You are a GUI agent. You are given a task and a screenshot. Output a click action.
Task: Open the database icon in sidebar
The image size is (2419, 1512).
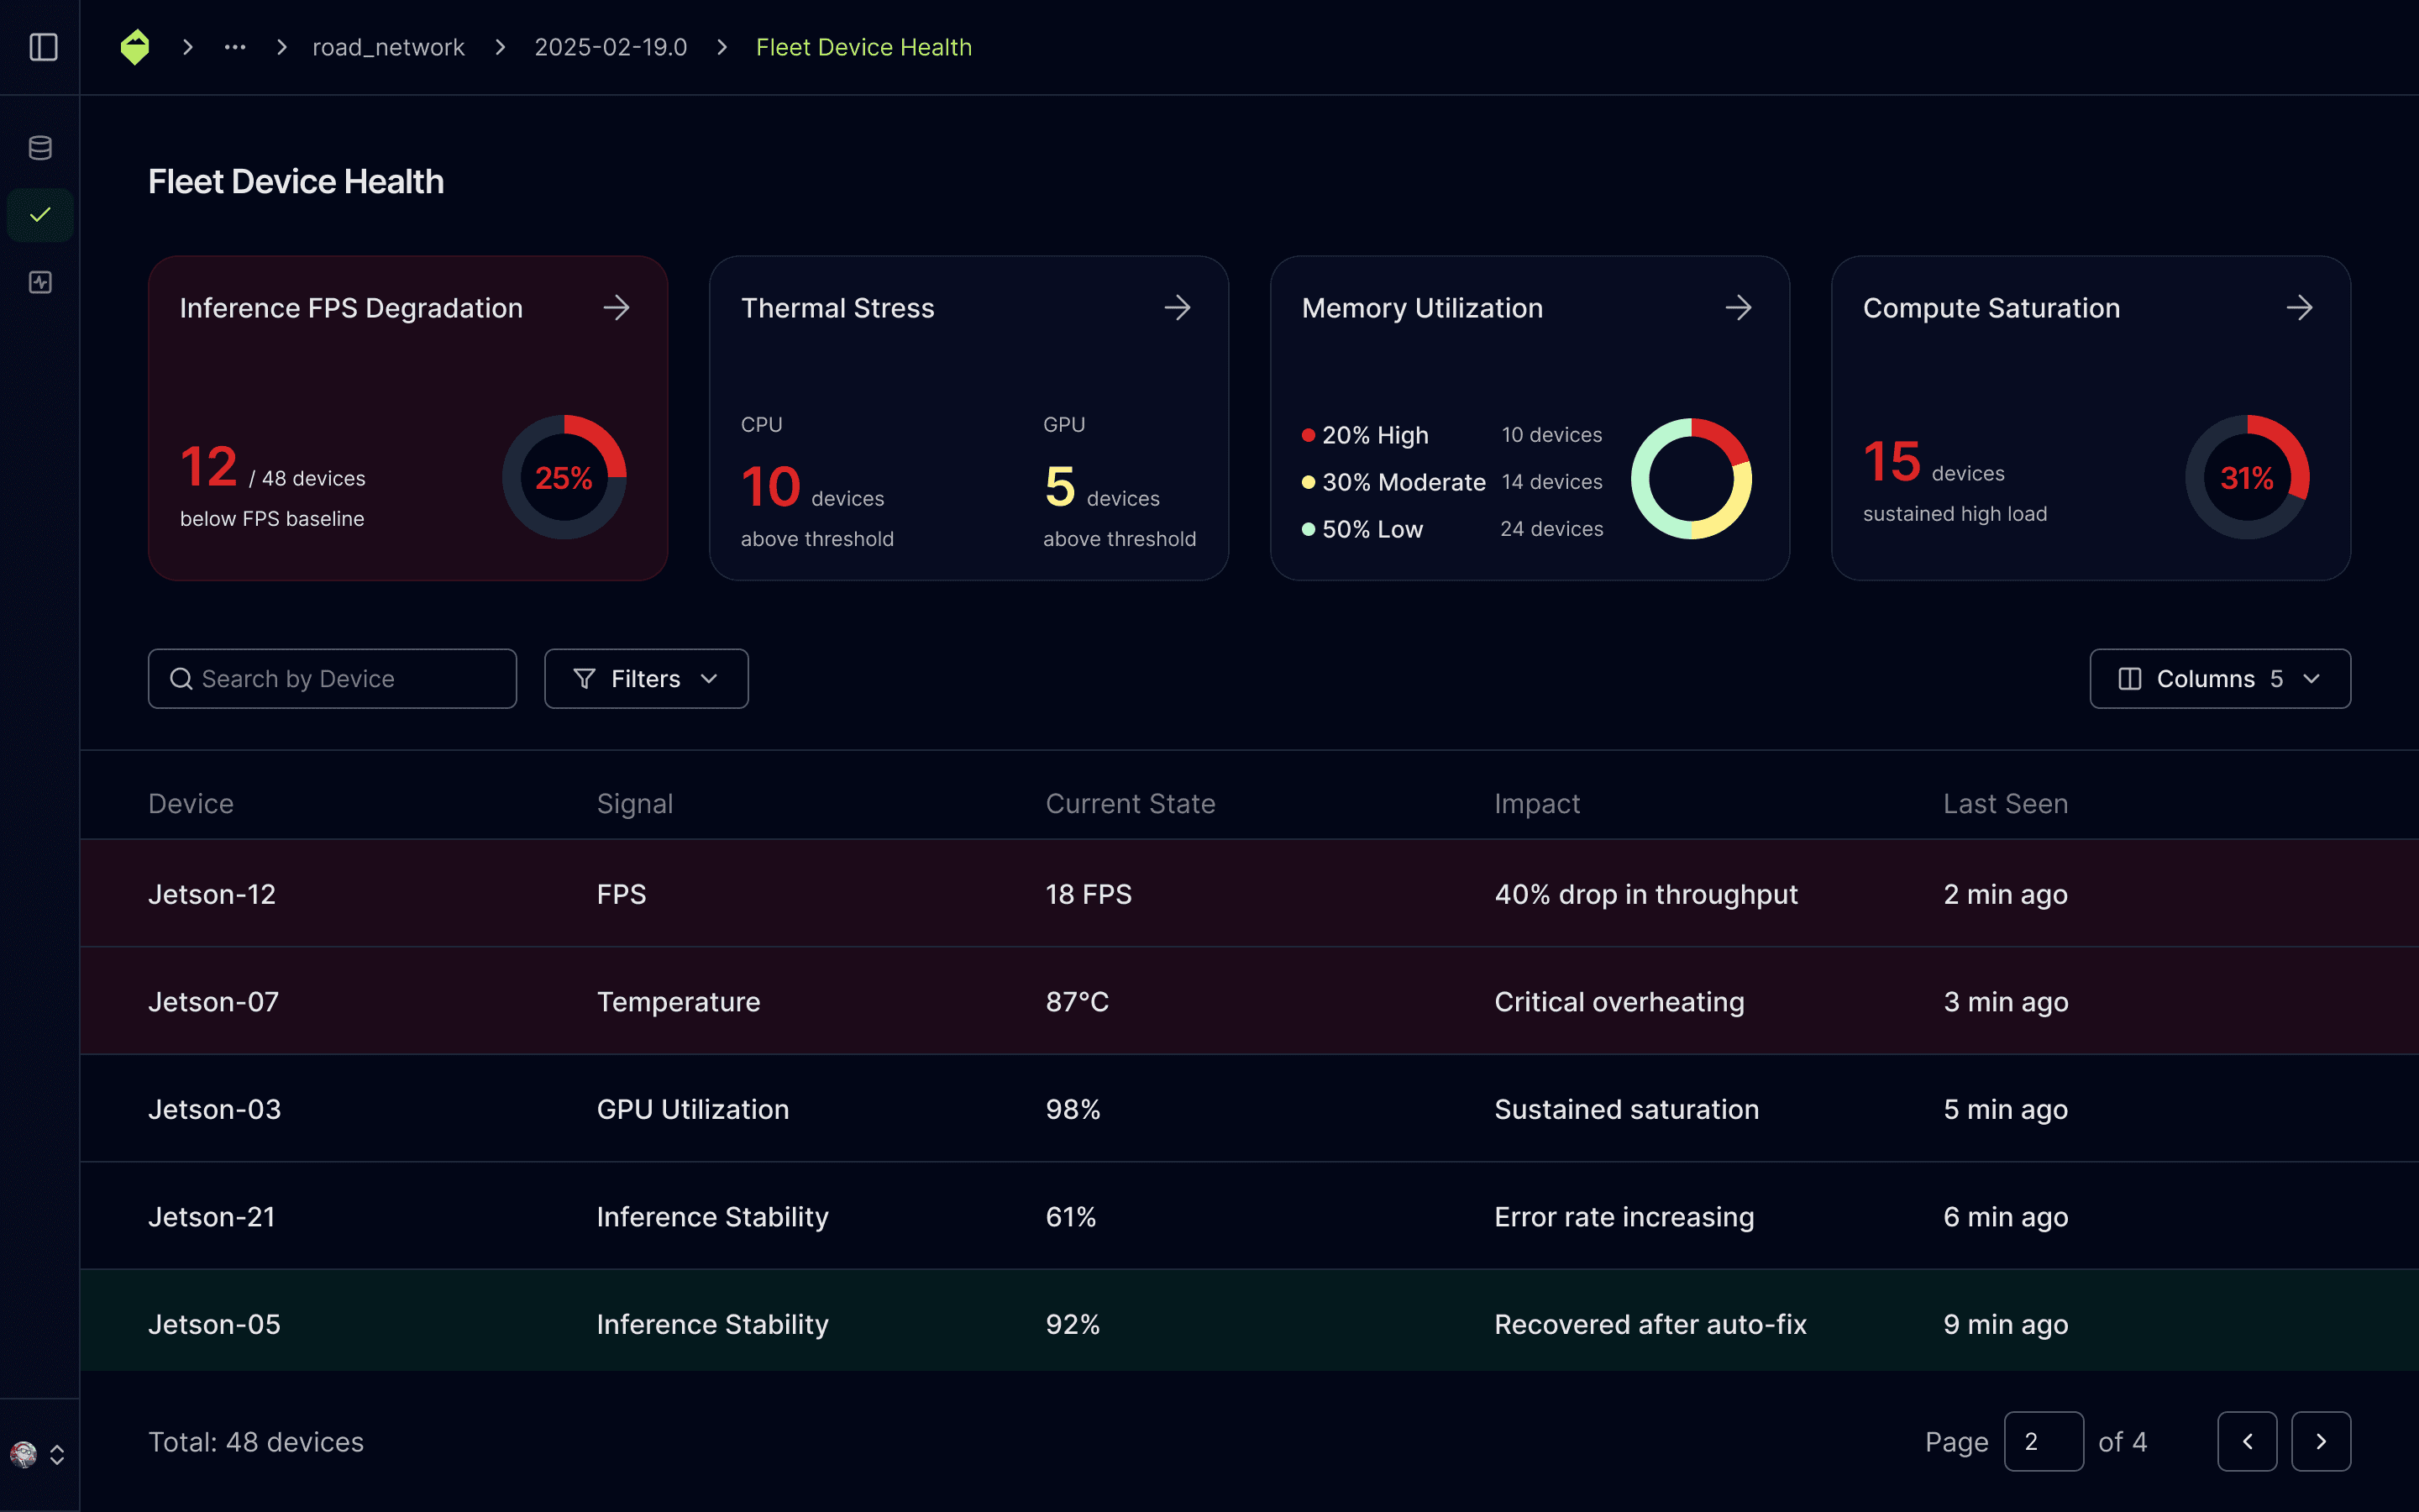click(40, 148)
